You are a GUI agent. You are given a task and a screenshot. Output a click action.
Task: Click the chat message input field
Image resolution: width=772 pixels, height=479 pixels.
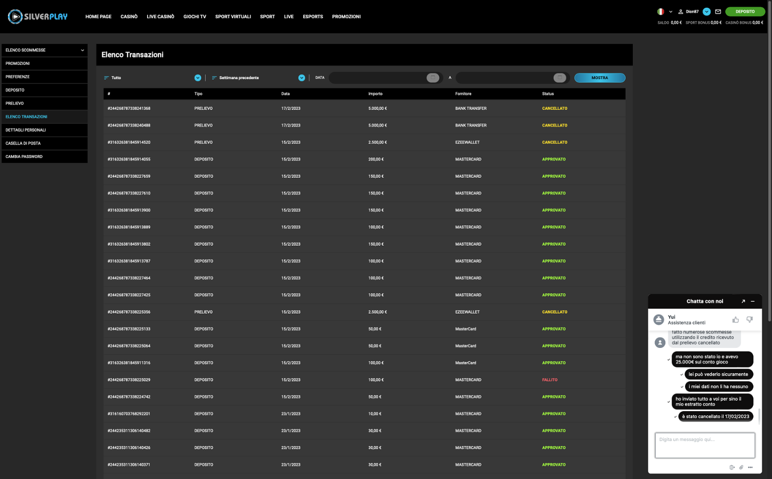705,445
